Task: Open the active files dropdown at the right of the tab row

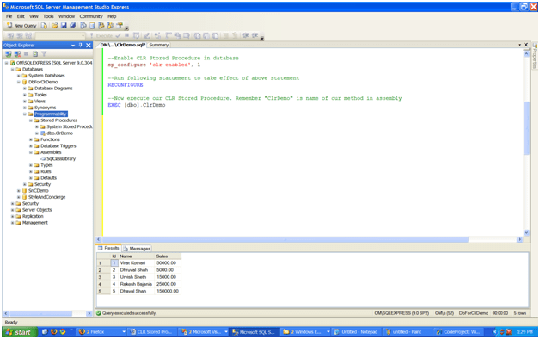Action: pyautogui.click(x=519, y=45)
